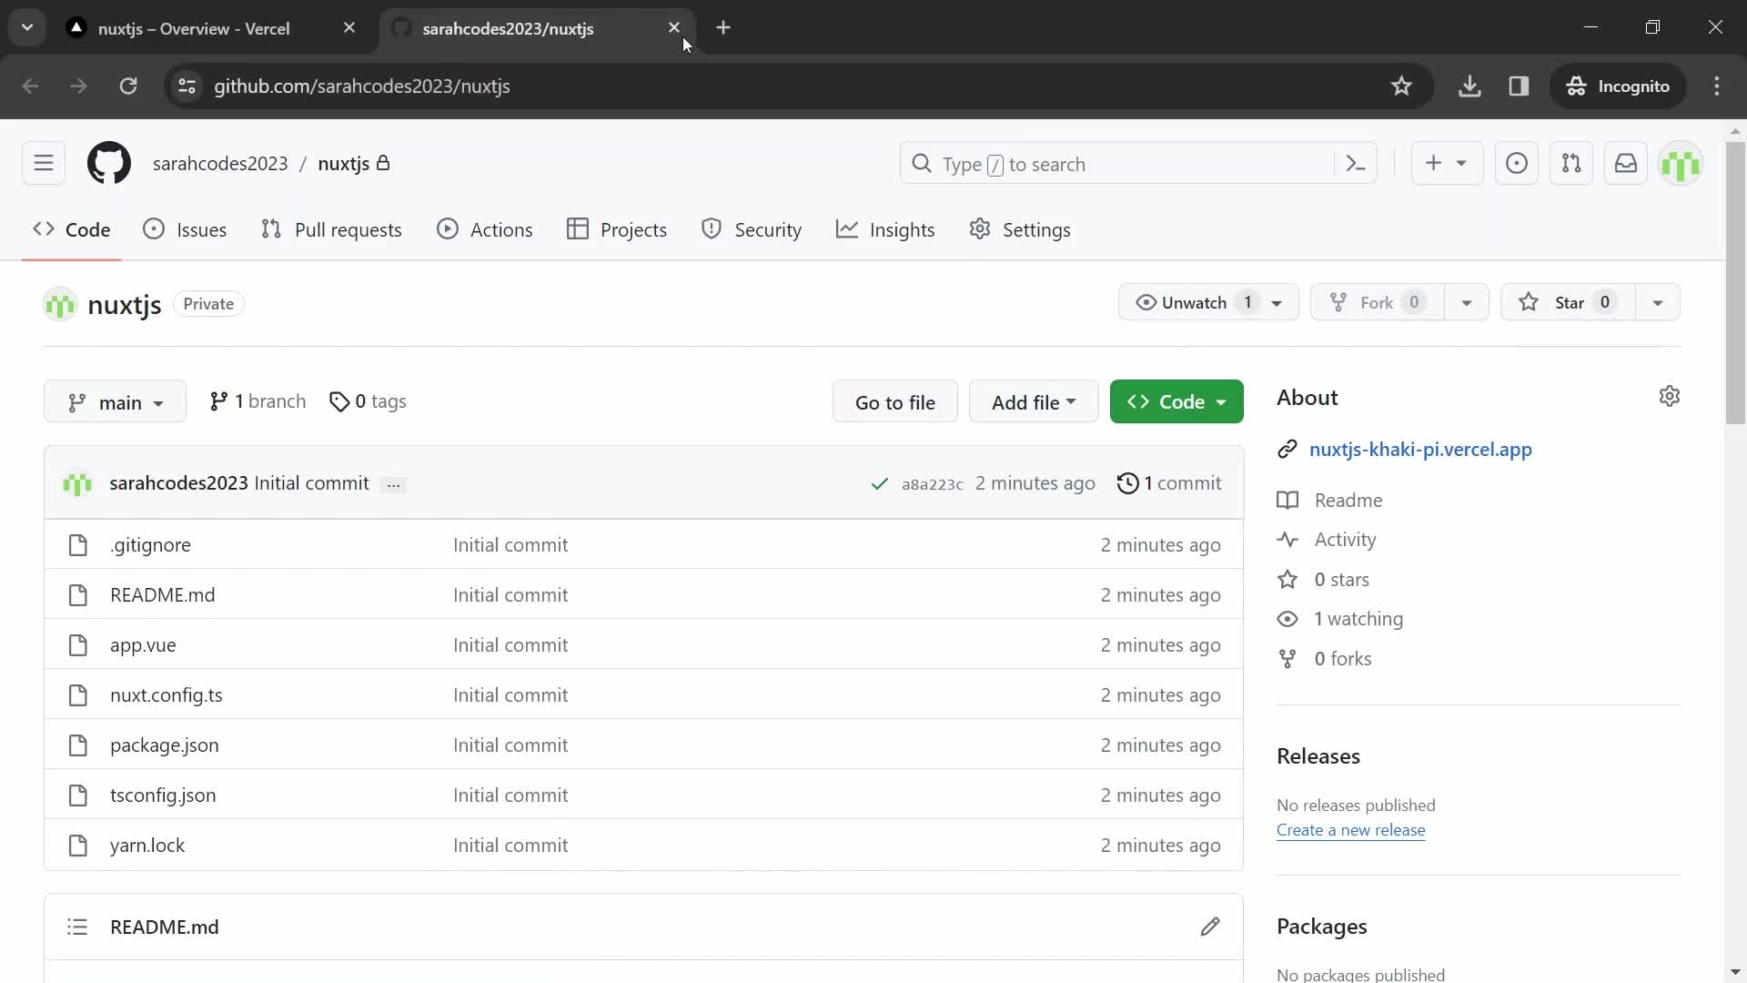Click the Settings gear icon for About
The width and height of the screenshot is (1747, 983).
point(1669,396)
